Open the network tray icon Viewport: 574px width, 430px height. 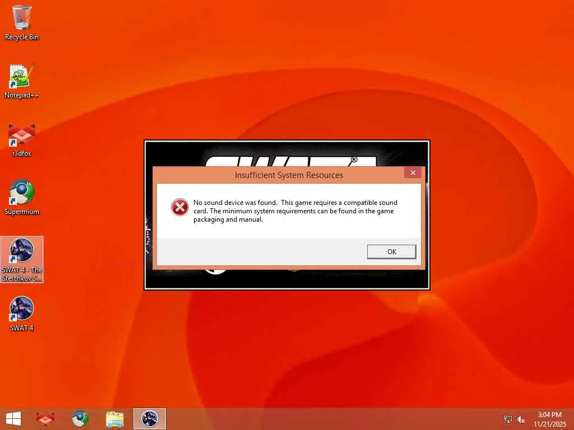(507, 419)
